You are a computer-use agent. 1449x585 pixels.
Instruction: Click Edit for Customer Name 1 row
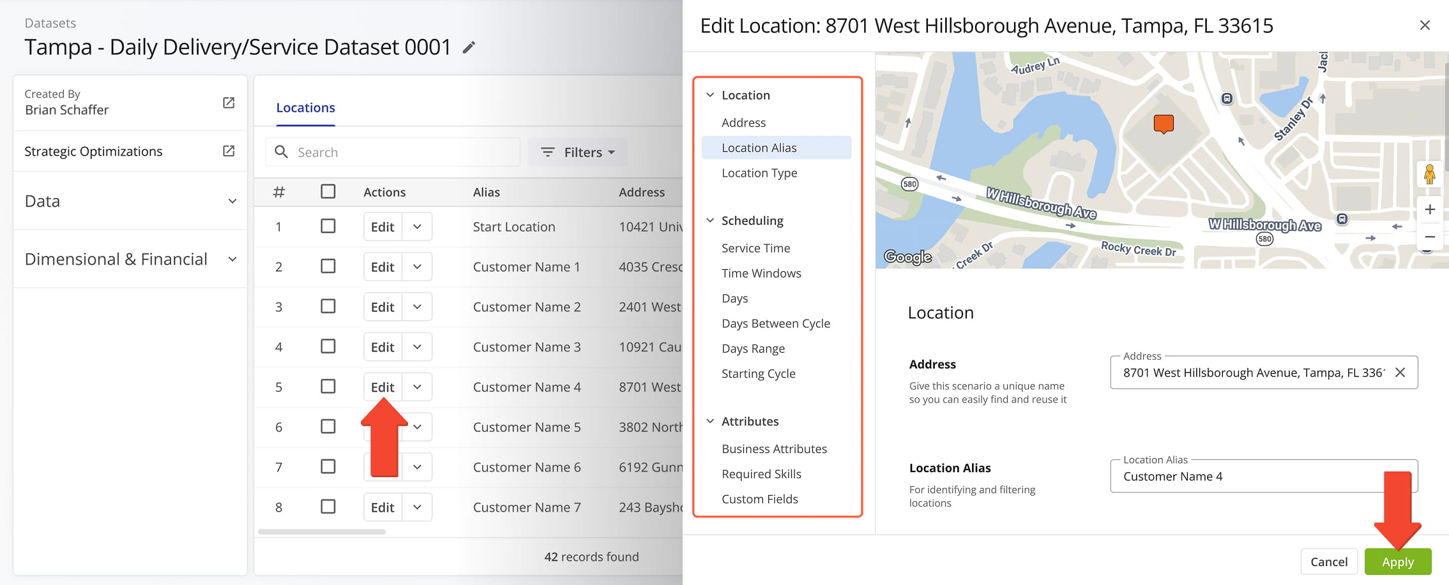tap(383, 267)
